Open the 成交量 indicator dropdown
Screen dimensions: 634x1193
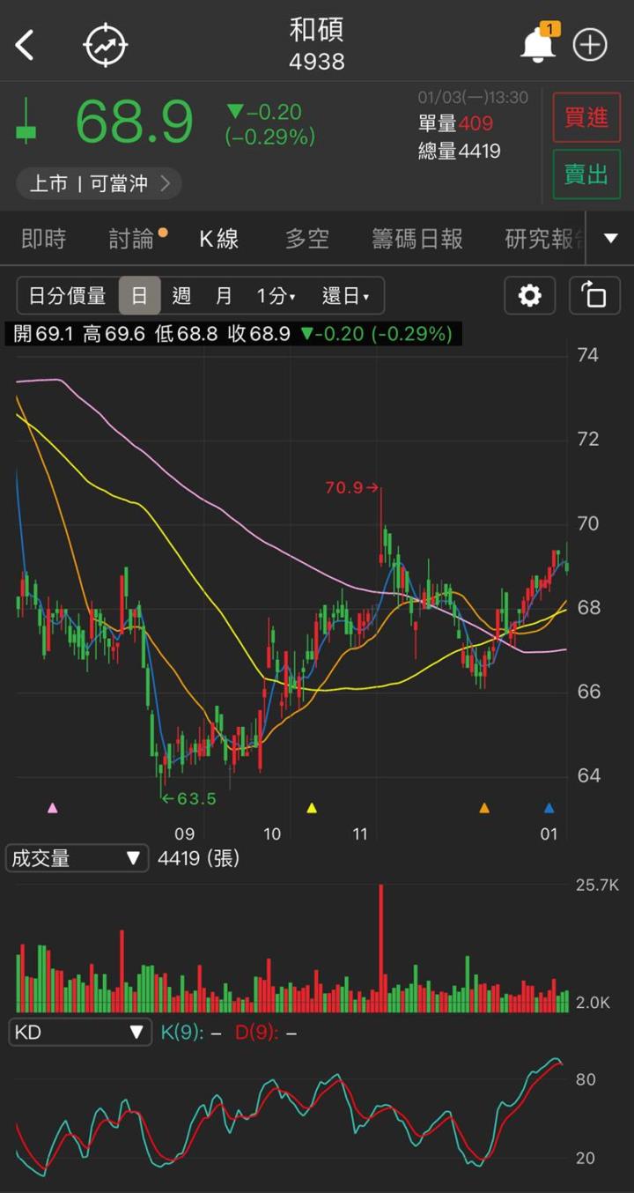pyautogui.click(x=77, y=858)
